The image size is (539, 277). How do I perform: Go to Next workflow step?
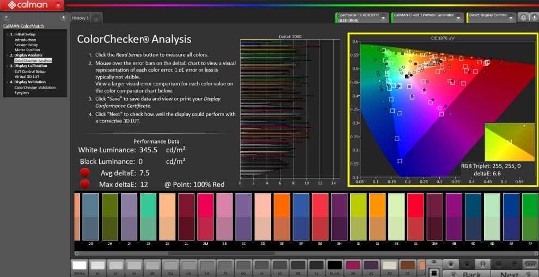tap(514, 274)
